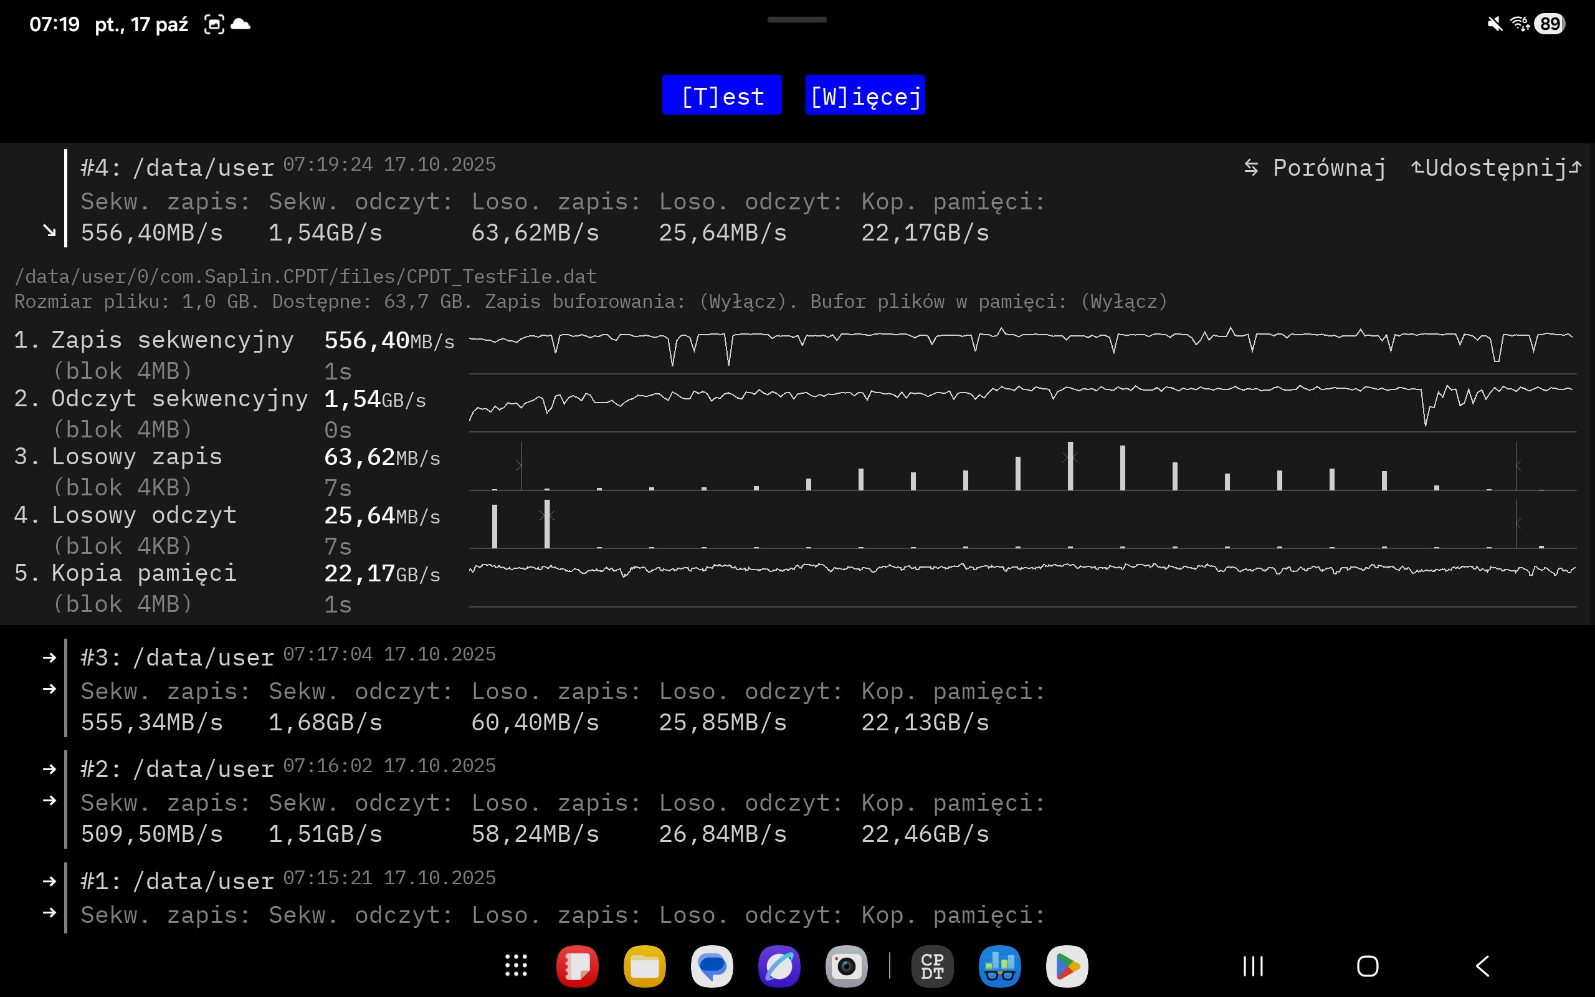Open the red notes app icon
This screenshot has width=1595, height=997.
click(x=578, y=966)
